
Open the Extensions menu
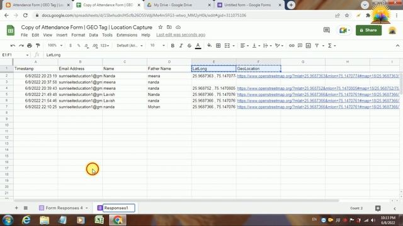pyautogui.click(x=127, y=35)
